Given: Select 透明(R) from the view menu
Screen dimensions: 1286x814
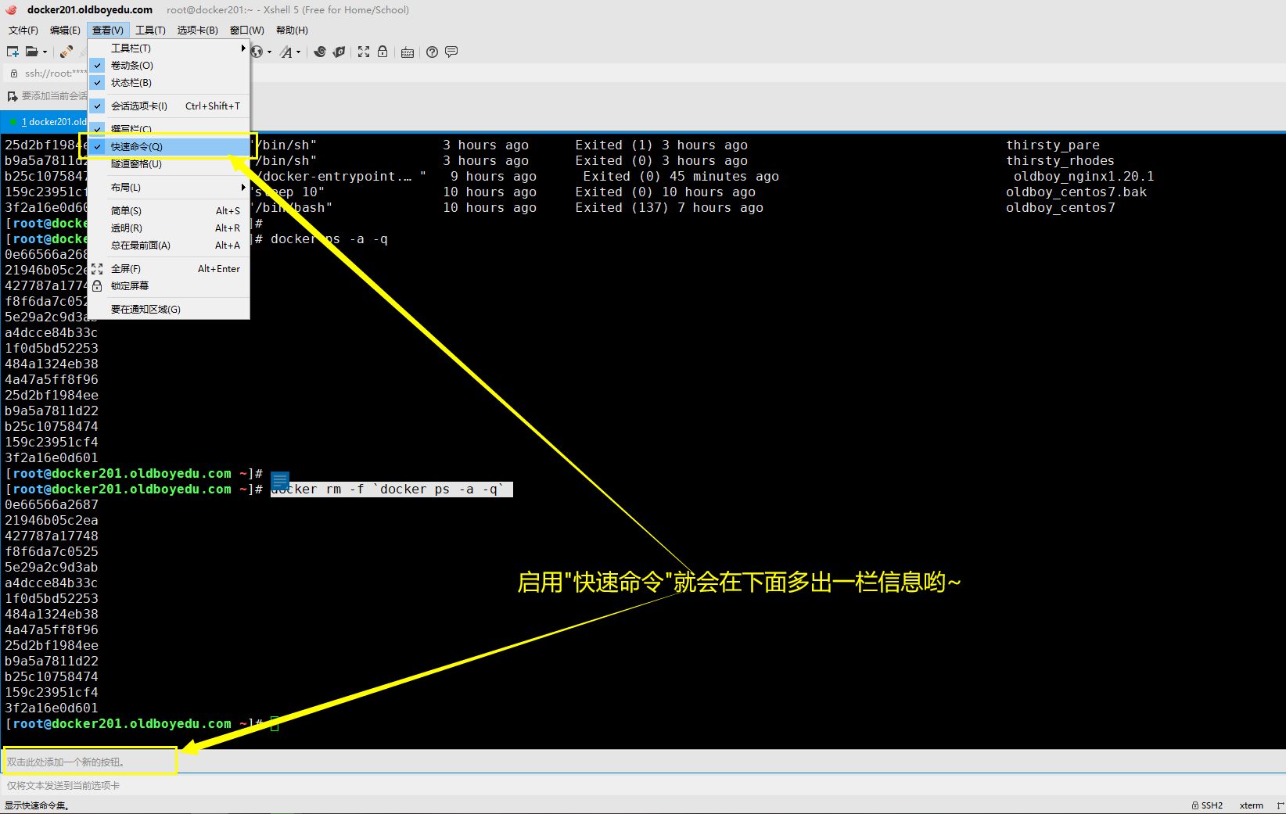Looking at the screenshot, I should tap(127, 228).
